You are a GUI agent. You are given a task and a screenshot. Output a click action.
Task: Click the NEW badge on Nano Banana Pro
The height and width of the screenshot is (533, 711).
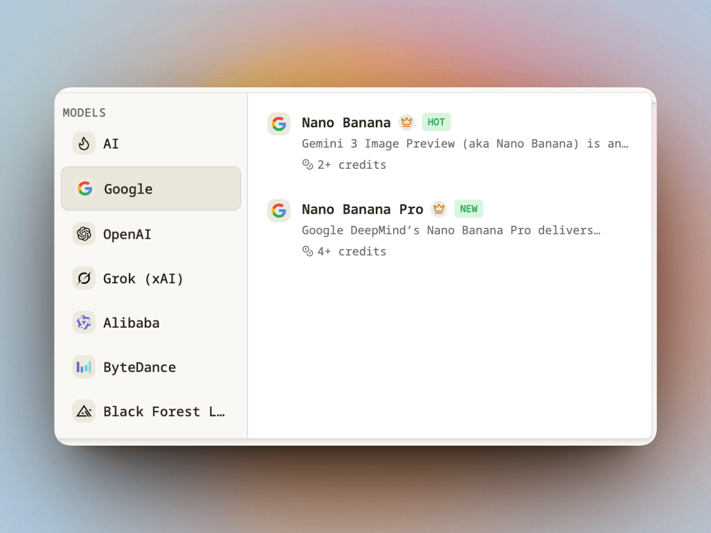pyautogui.click(x=468, y=209)
